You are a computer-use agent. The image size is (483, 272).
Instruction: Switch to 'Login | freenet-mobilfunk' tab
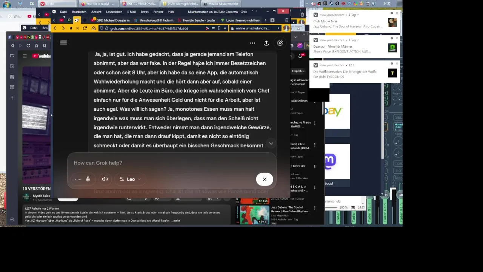point(240,20)
